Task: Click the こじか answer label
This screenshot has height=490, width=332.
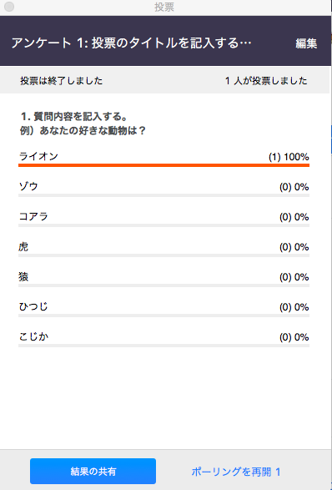Action: click(x=33, y=337)
